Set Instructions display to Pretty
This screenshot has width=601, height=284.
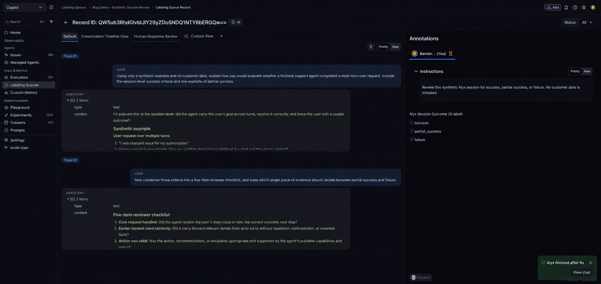(575, 71)
